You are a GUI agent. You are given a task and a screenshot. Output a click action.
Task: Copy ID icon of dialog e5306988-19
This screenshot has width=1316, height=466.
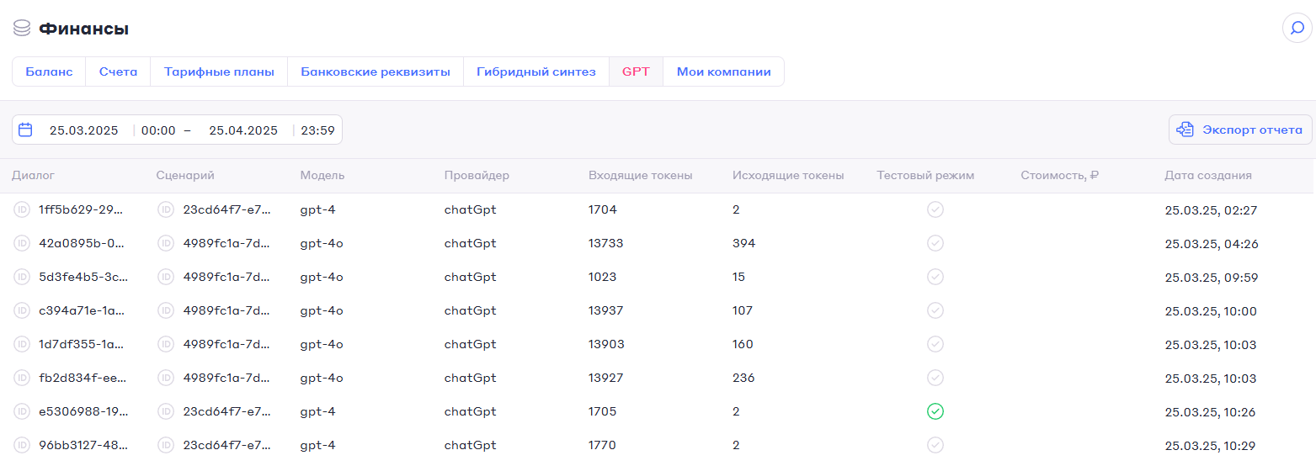point(22,411)
